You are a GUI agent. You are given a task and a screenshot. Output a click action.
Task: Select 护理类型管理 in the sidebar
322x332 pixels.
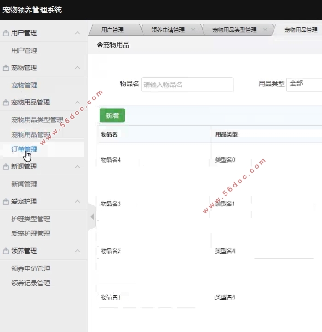(x=31, y=219)
